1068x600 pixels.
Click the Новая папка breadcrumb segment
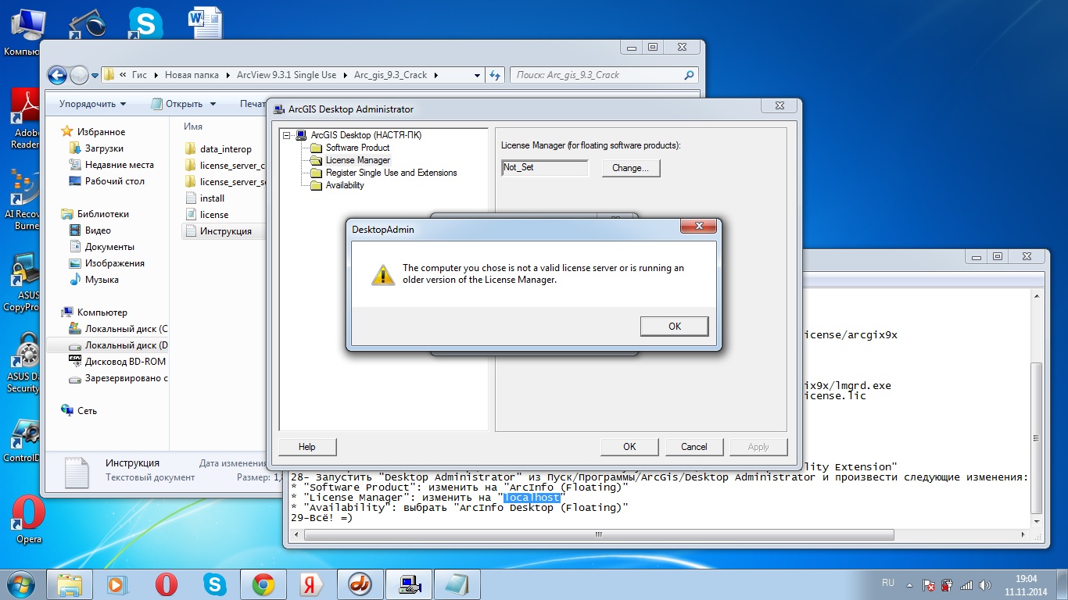point(192,75)
